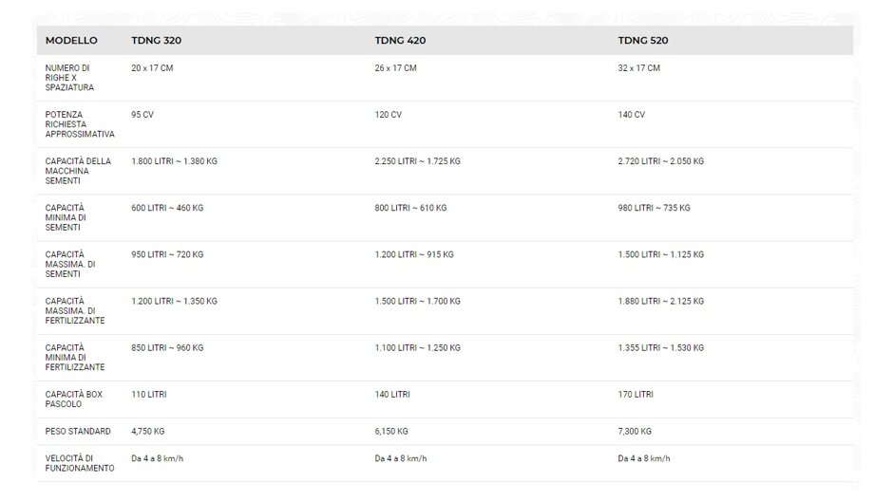The width and height of the screenshot is (893, 501).
Task: Select the TDNG 420 column header
Action: [400, 41]
